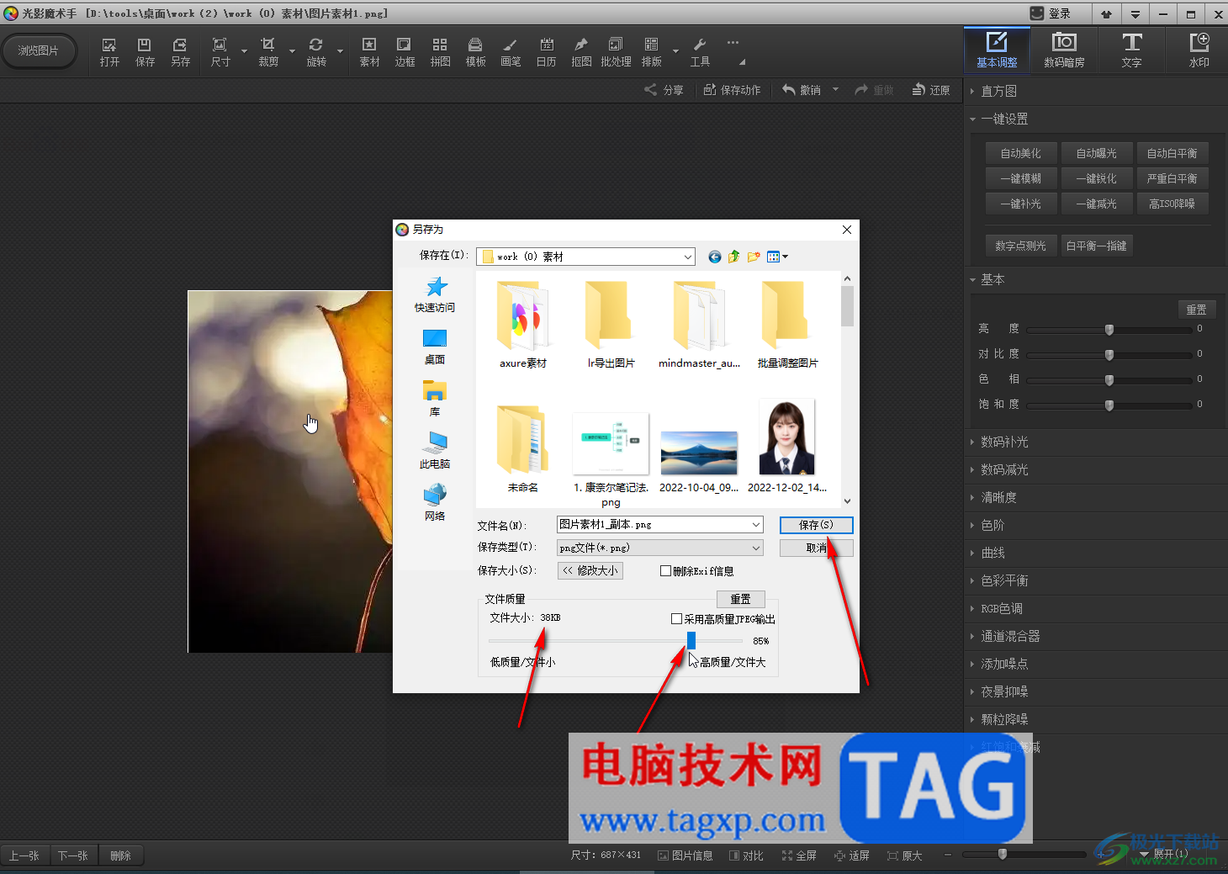Click the 白平衡一指键 button
The height and width of the screenshot is (874, 1228).
point(1096,246)
